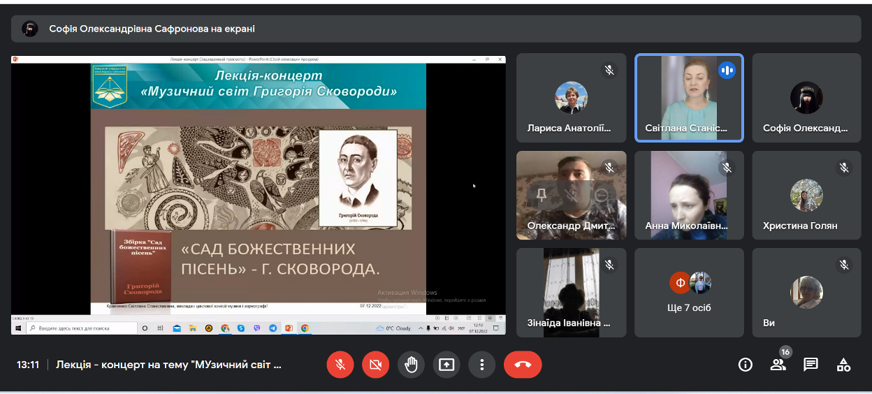Show the participants list with 16 people

point(778,365)
